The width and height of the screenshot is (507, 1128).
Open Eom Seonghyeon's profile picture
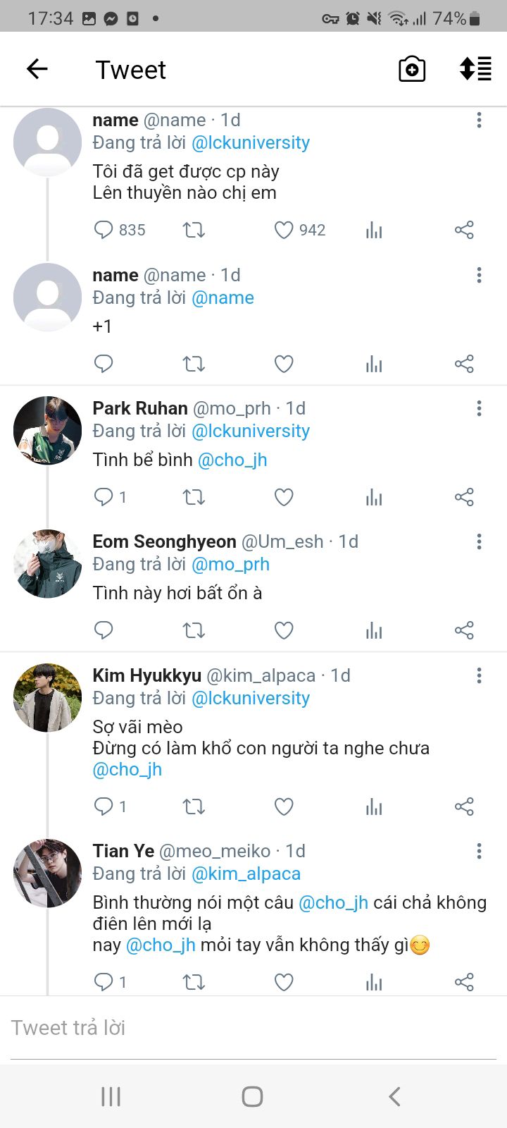tap(48, 564)
